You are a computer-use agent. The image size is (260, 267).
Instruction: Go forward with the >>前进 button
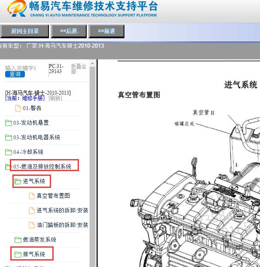106,31
